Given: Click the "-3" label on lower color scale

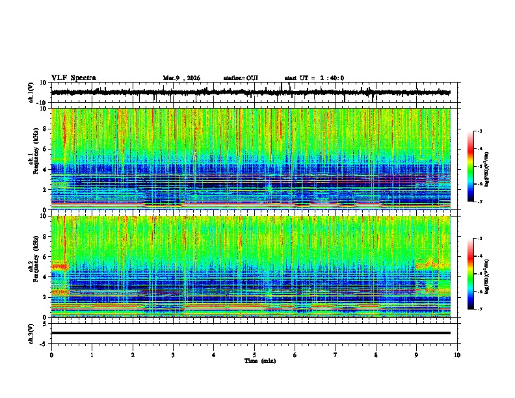Looking at the screenshot, I should pyautogui.click(x=479, y=239).
